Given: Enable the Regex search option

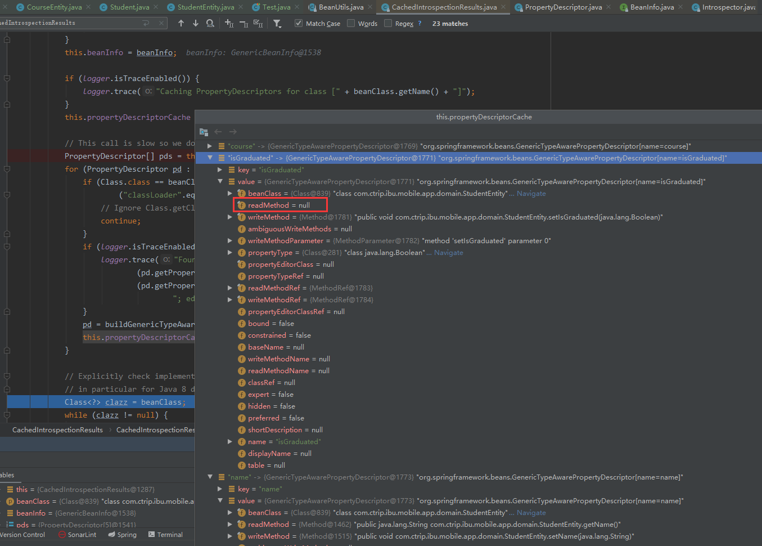Looking at the screenshot, I should click(387, 23).
